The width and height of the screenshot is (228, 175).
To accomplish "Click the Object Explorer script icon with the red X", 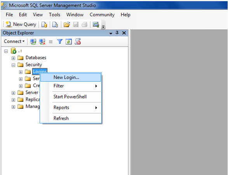I will pos(78,41).
